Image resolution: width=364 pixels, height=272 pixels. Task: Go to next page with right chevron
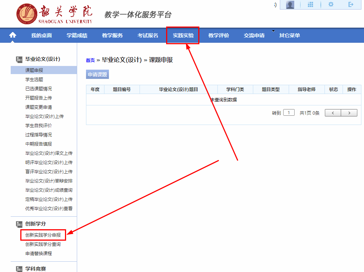[349, 113]
